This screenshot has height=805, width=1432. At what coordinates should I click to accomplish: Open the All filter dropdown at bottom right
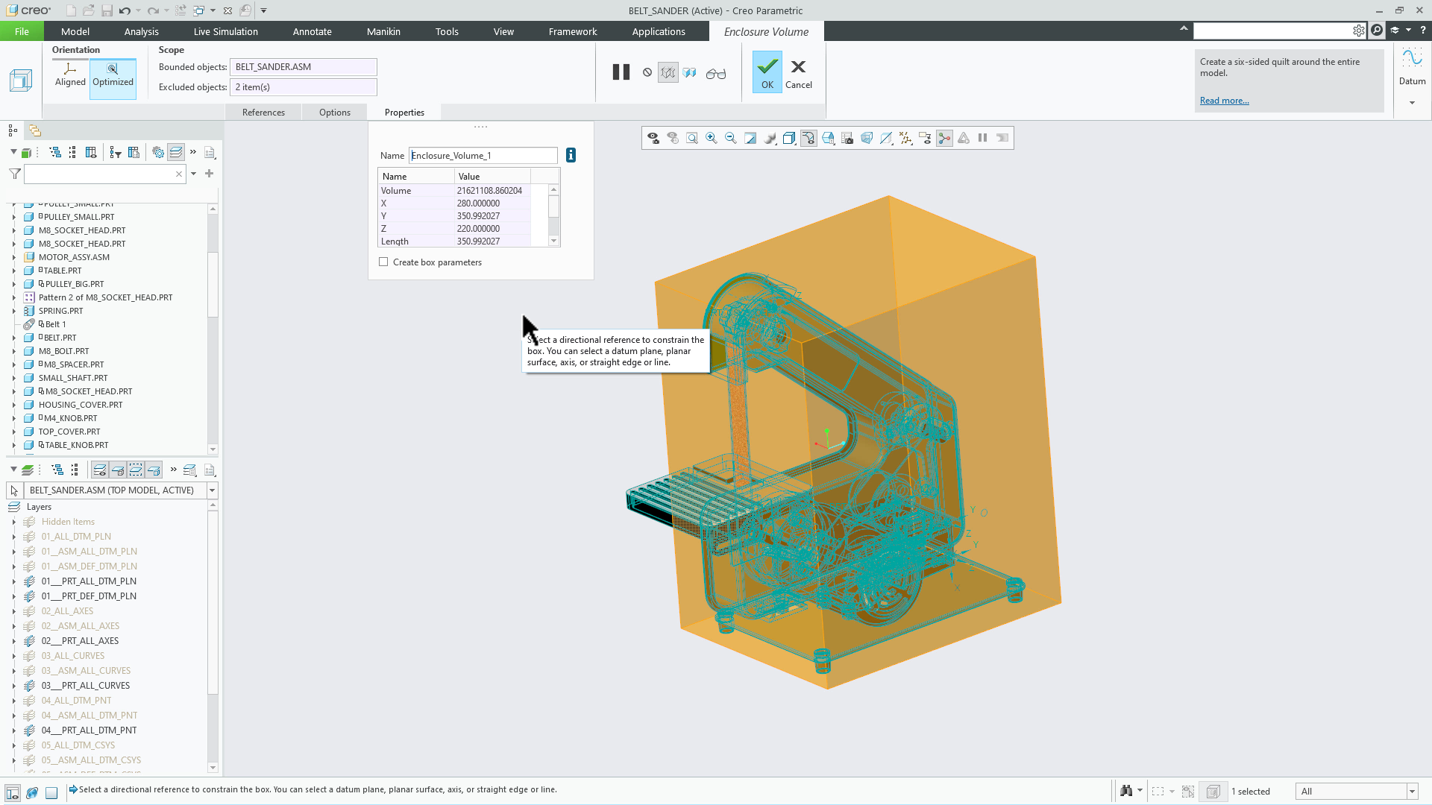click(x=1412, y=791)
